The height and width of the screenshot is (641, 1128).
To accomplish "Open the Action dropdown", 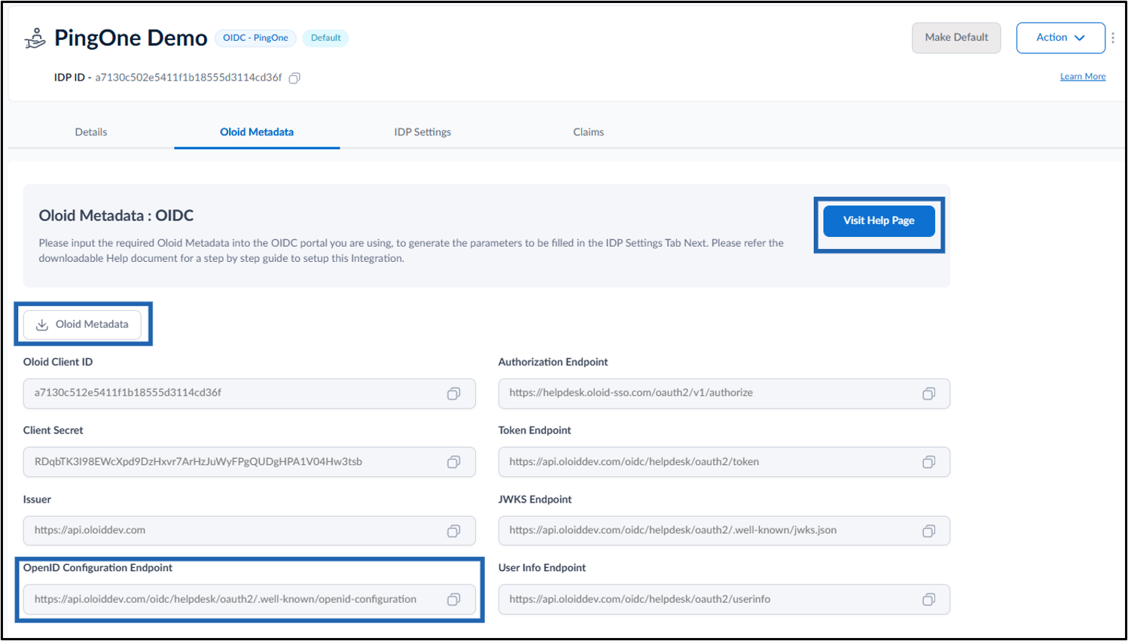I will (x=1060, y=38).
